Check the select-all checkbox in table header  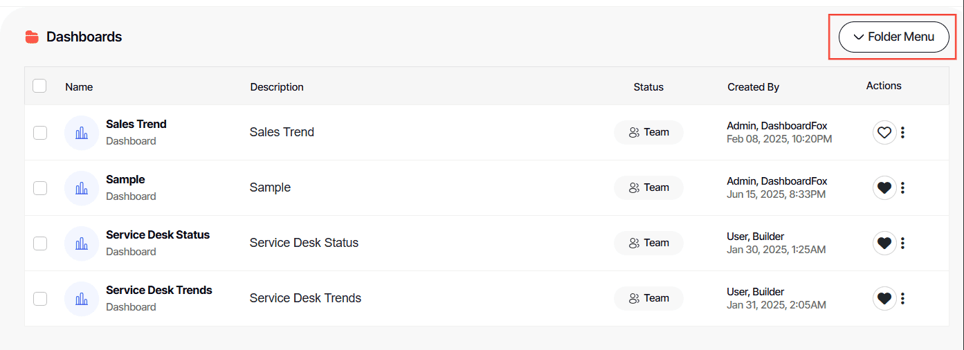pos(39,86)
